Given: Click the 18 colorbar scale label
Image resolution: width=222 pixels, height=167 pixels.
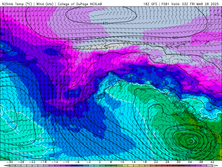Looking at the screenshot, I should (x=145, y=162).
